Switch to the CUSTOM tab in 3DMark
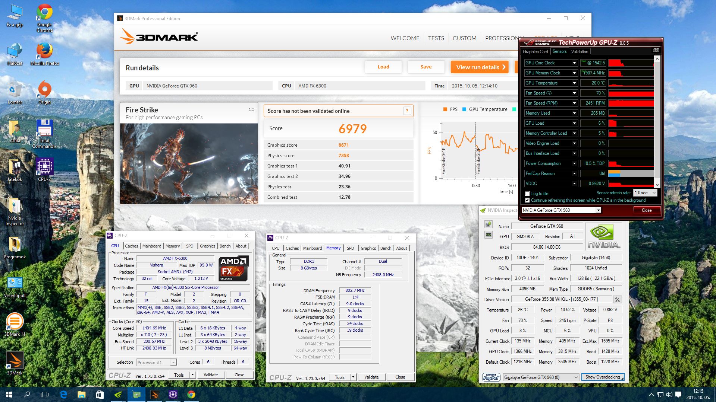The width and height of the screenshot is (716, 402). click(464, 38)
